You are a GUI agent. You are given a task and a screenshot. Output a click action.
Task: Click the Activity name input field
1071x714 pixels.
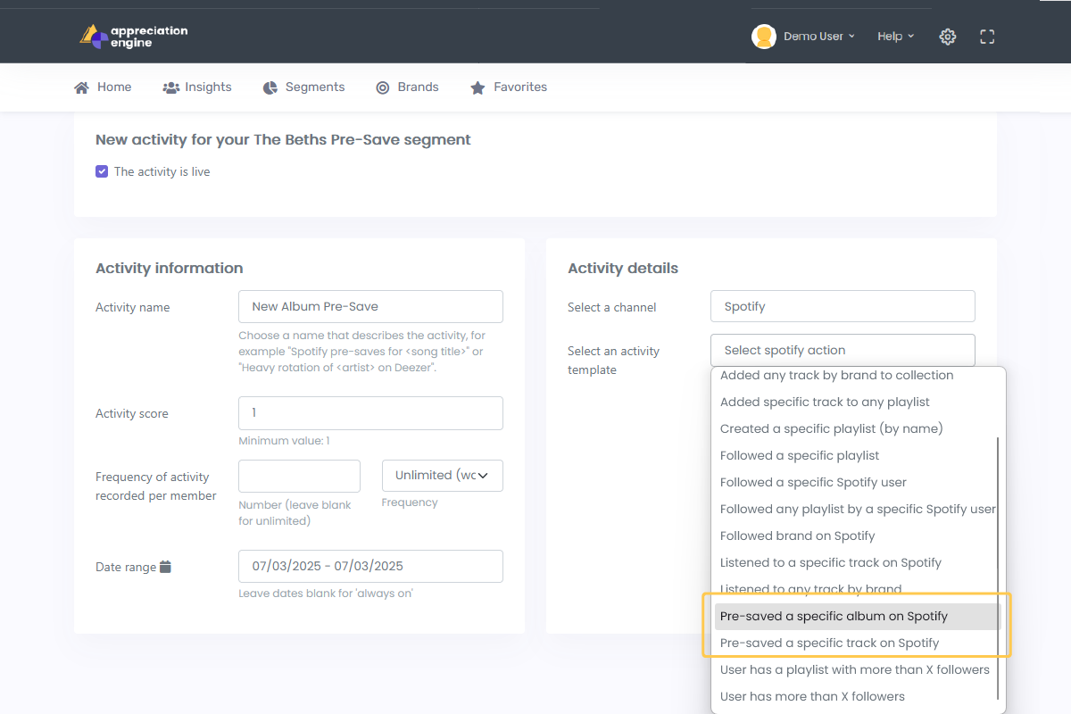[x=370, y=306]
